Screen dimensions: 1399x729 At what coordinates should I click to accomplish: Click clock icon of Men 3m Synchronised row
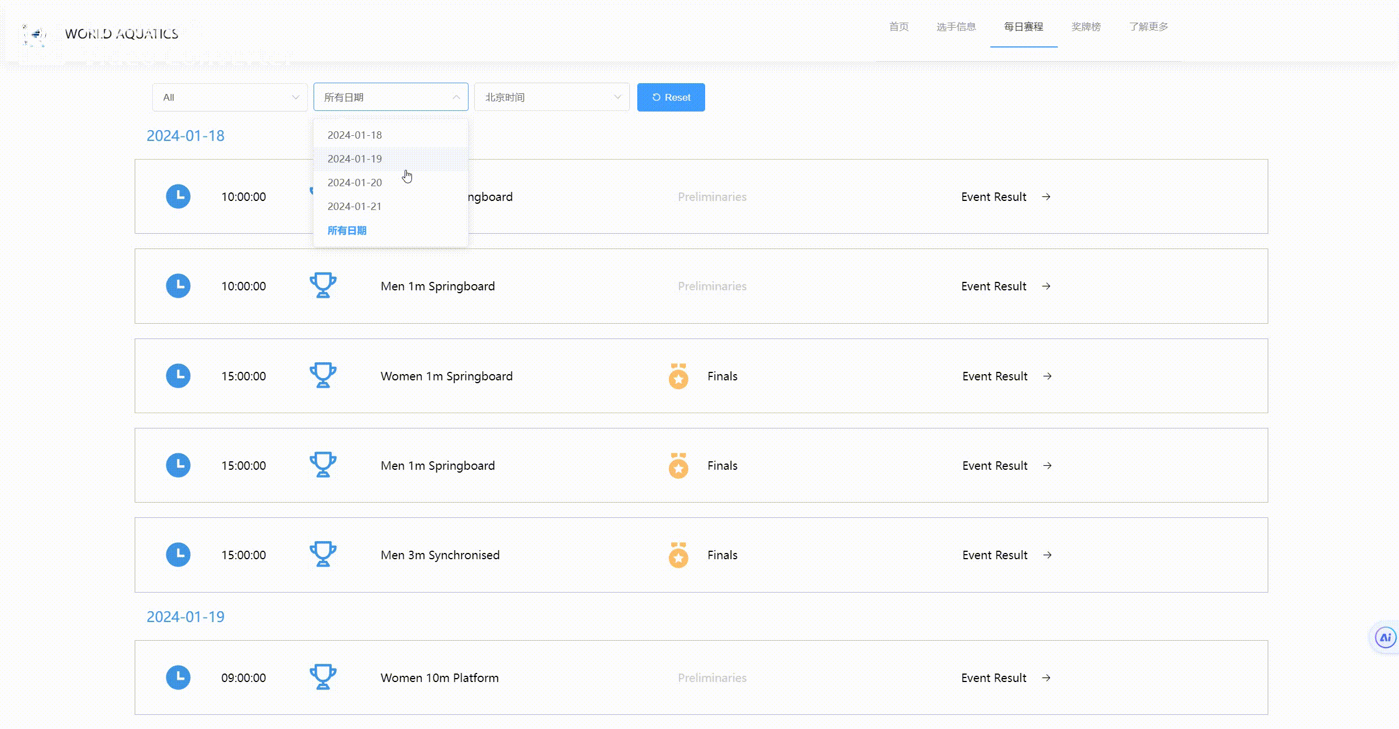coord(178,555)
